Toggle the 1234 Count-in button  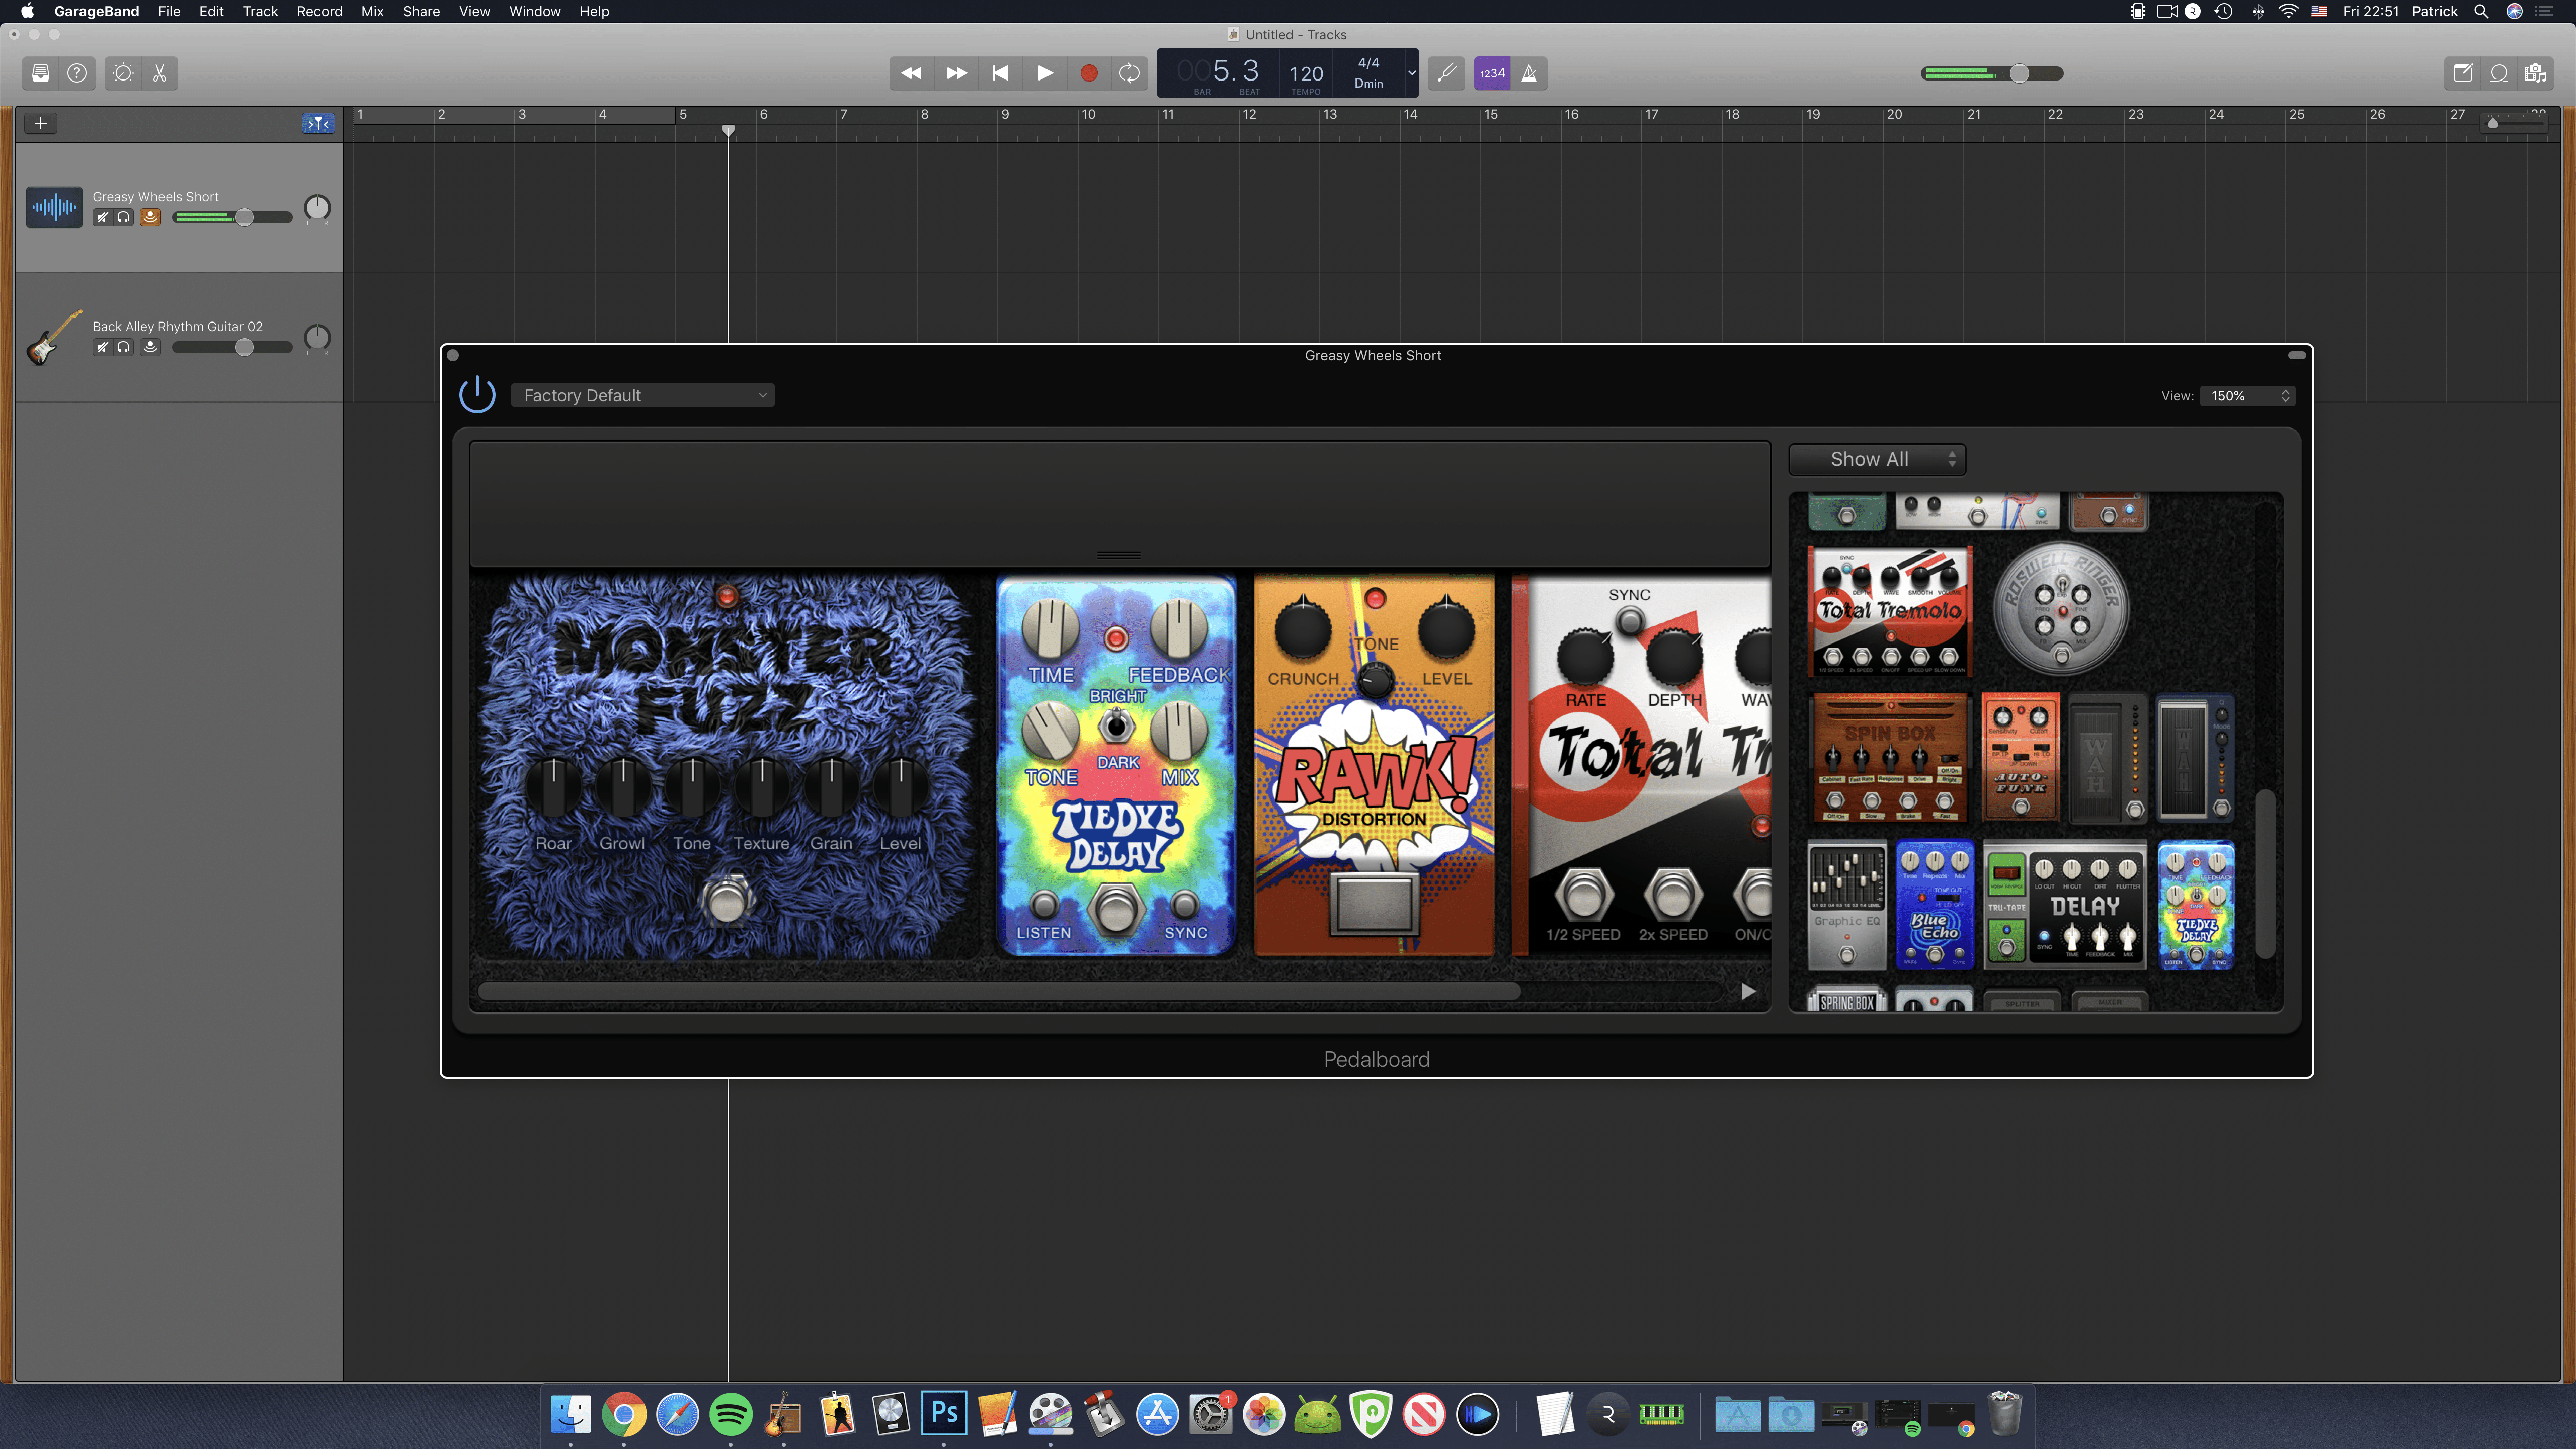click(x=1492, y=73)
